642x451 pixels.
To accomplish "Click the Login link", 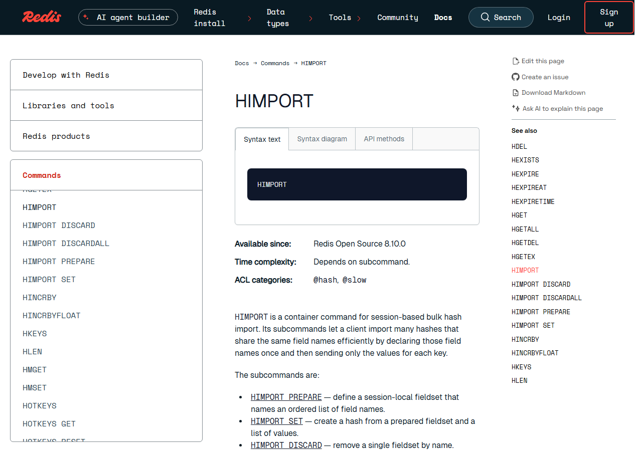I will coord(559,18).
